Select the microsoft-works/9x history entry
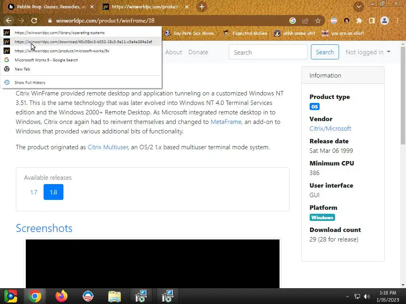Viewport: 406px width, 304px height. [81, 51]
